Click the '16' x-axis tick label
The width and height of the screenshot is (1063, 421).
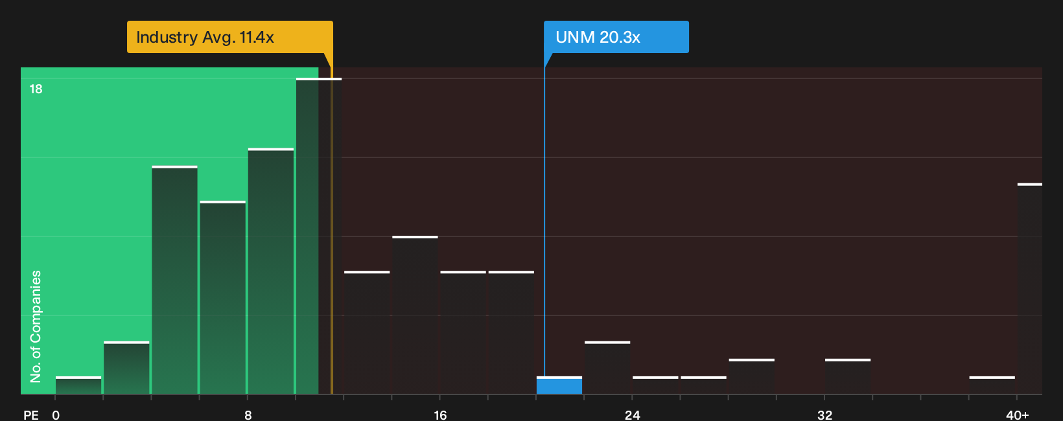[x=440, y=415]
